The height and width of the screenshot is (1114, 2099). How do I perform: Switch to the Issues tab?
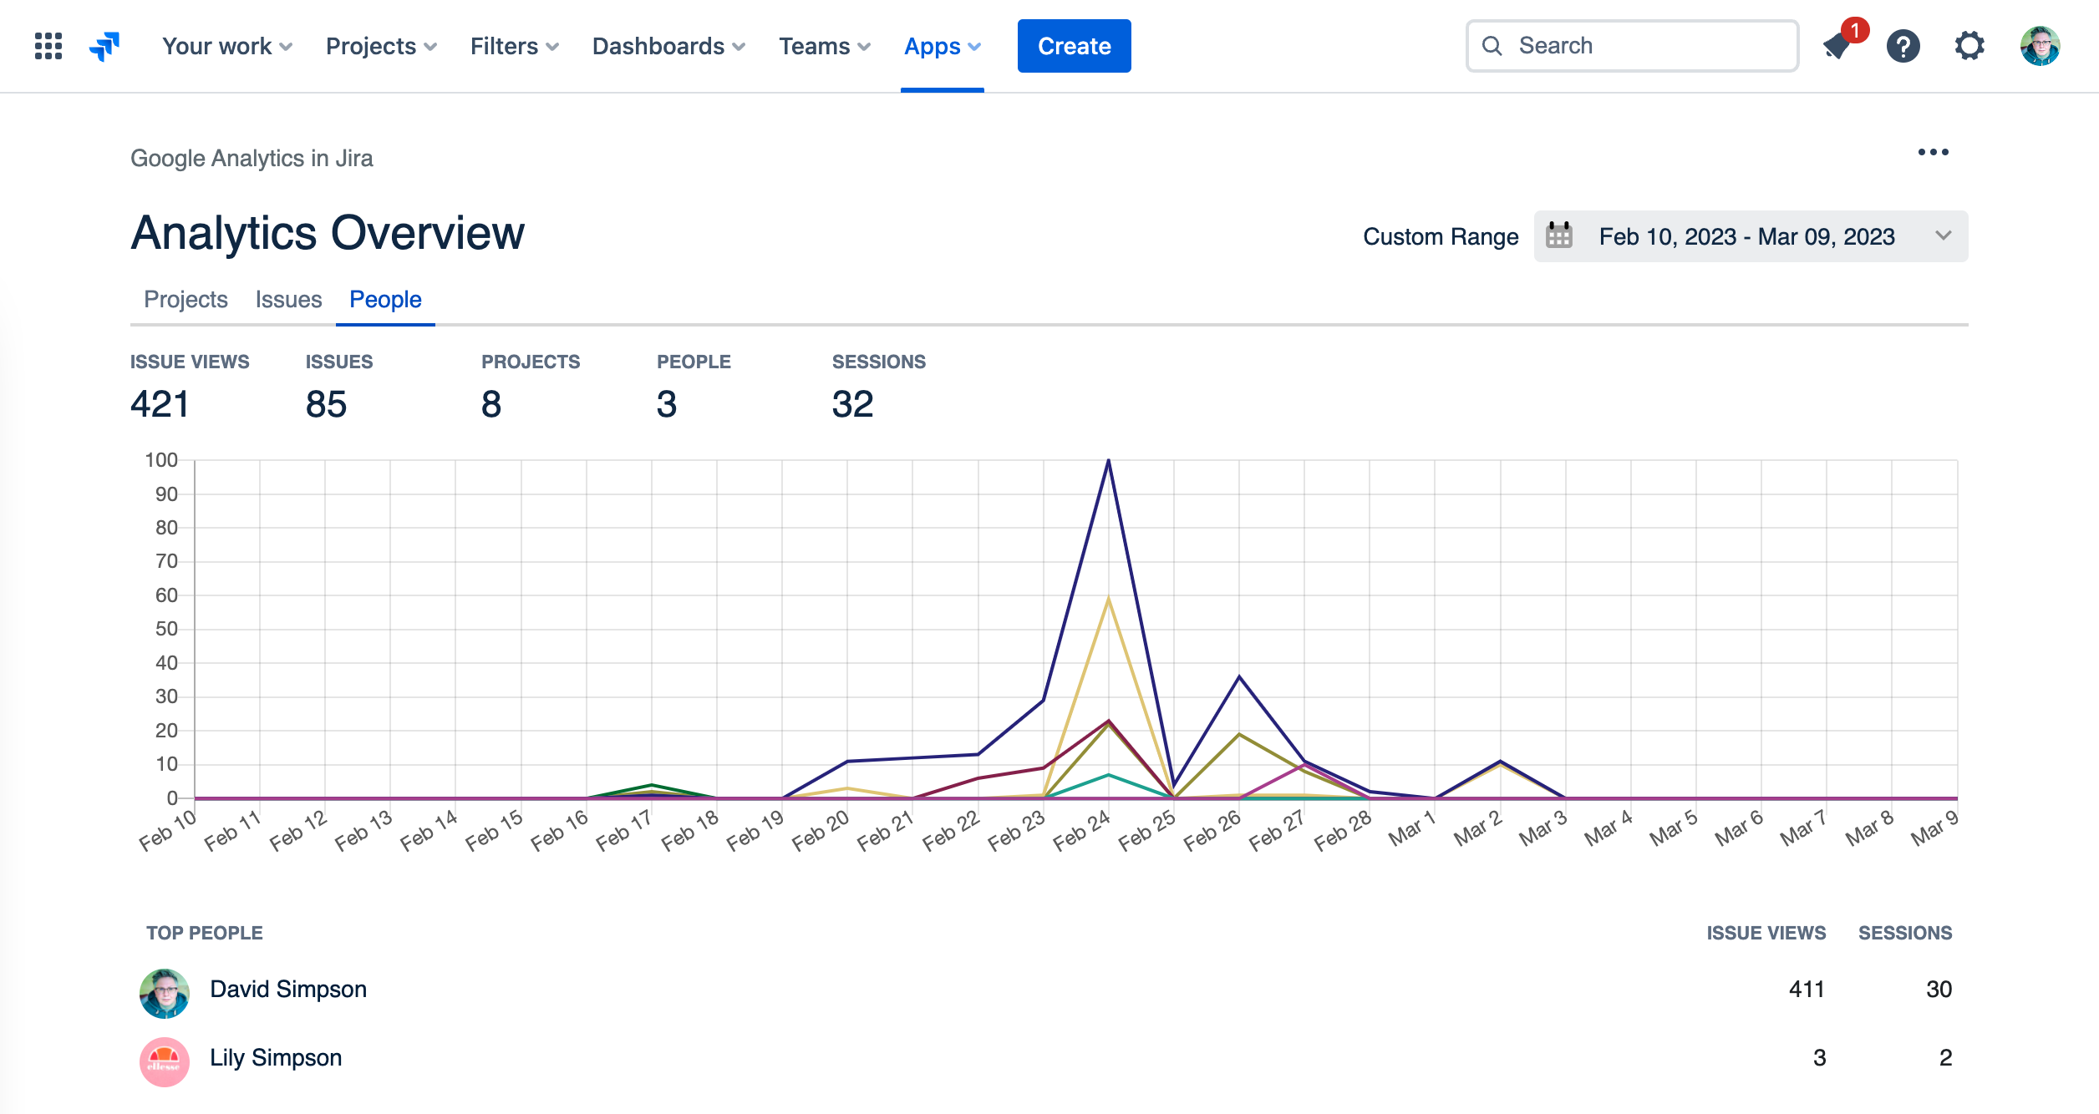tap(288, 299)
